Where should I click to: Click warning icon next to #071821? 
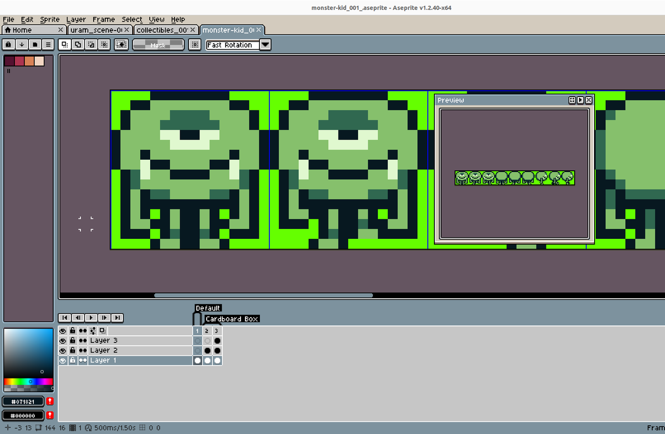tap(50, 401)
